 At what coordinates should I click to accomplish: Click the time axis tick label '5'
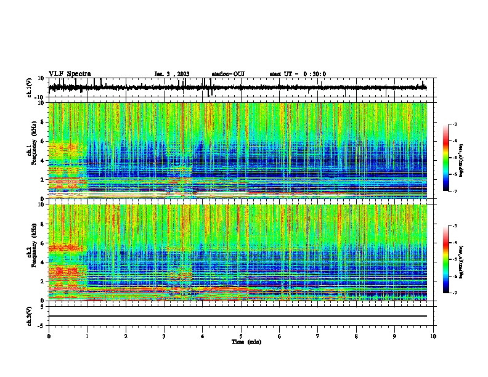coord(241,336)
